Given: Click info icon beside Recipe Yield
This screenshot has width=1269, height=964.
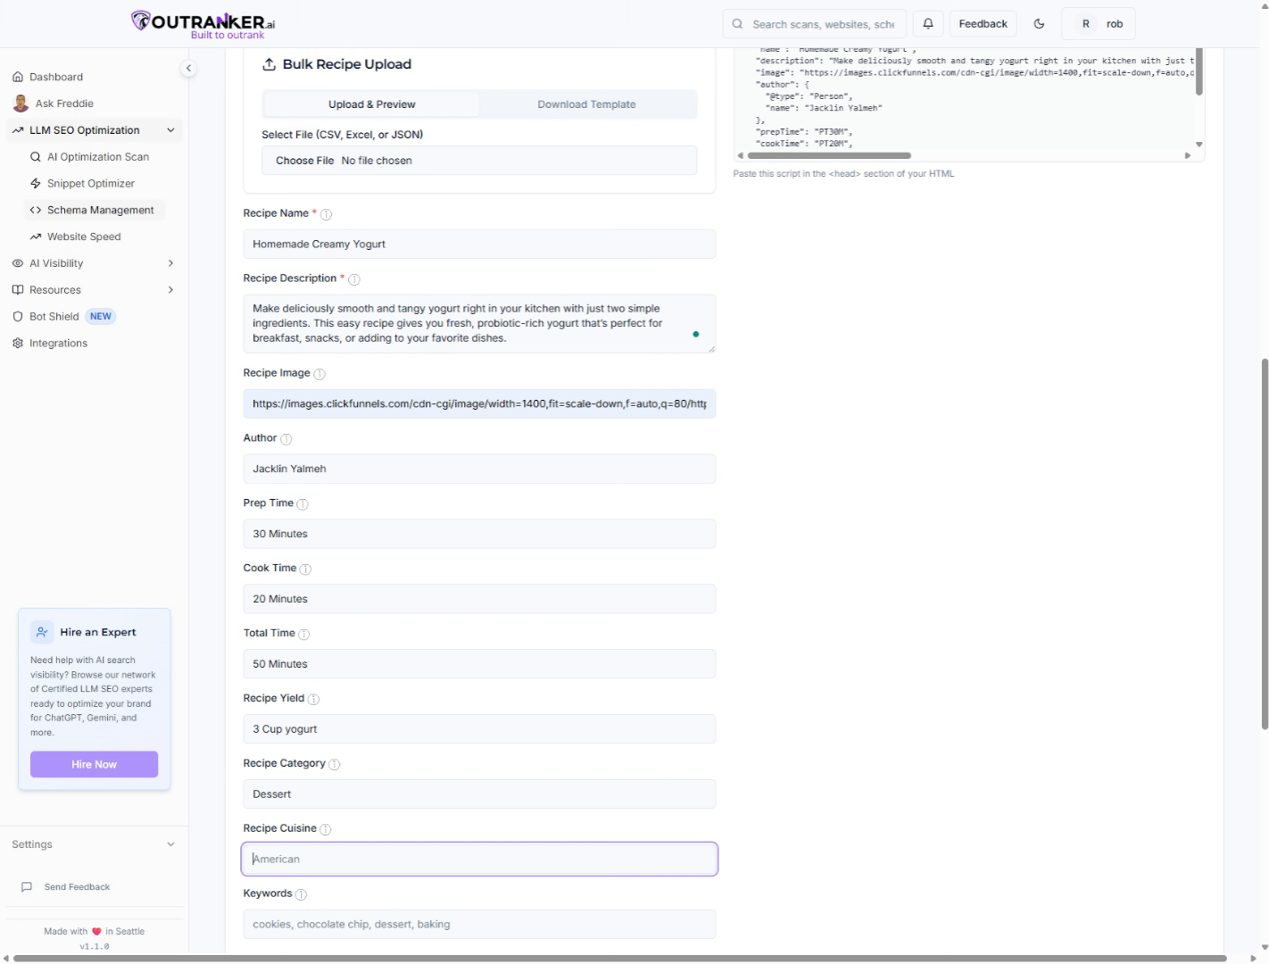Looking at the screenshot, I should pos(313,699).
